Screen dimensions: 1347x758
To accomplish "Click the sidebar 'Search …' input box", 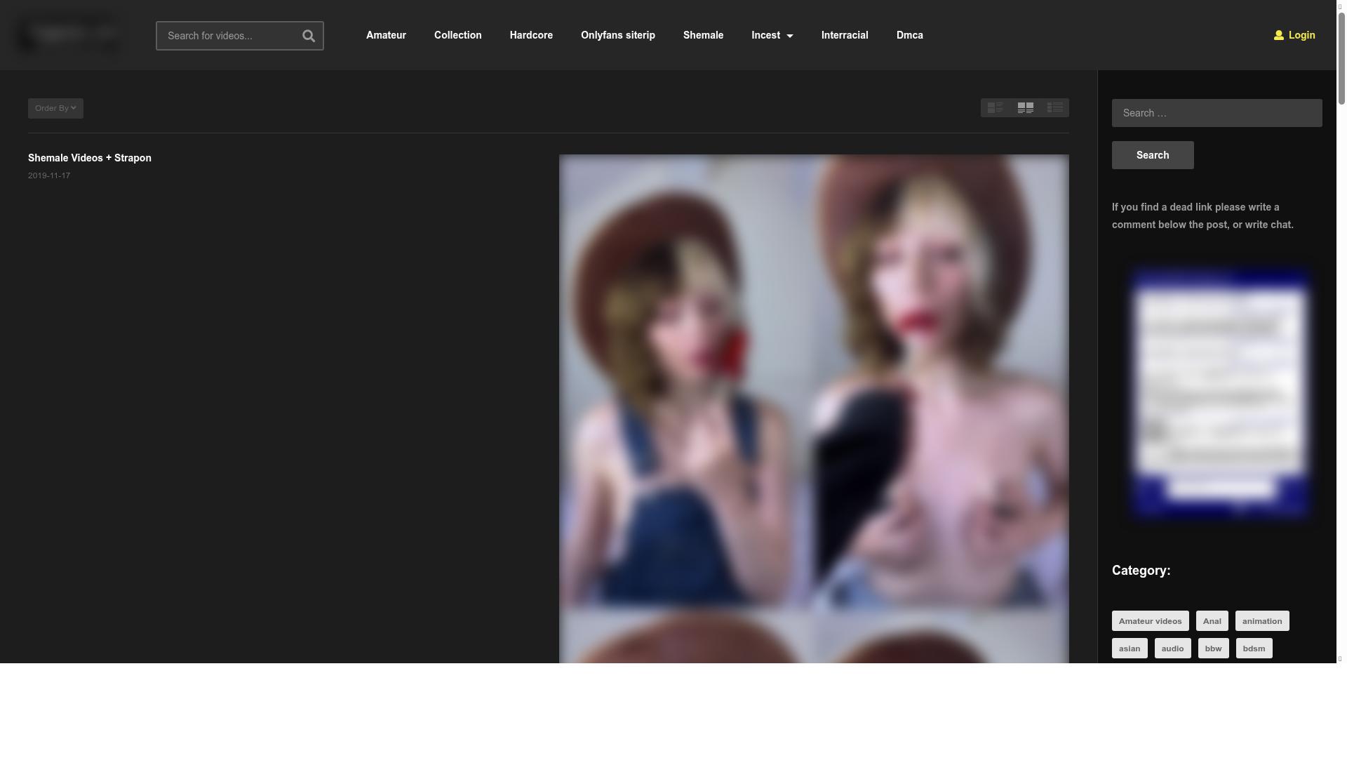I will 1217,113.
